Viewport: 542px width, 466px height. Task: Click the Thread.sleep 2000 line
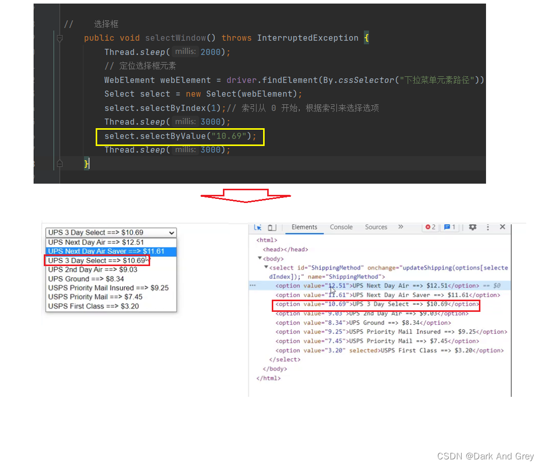coord(167,52)
